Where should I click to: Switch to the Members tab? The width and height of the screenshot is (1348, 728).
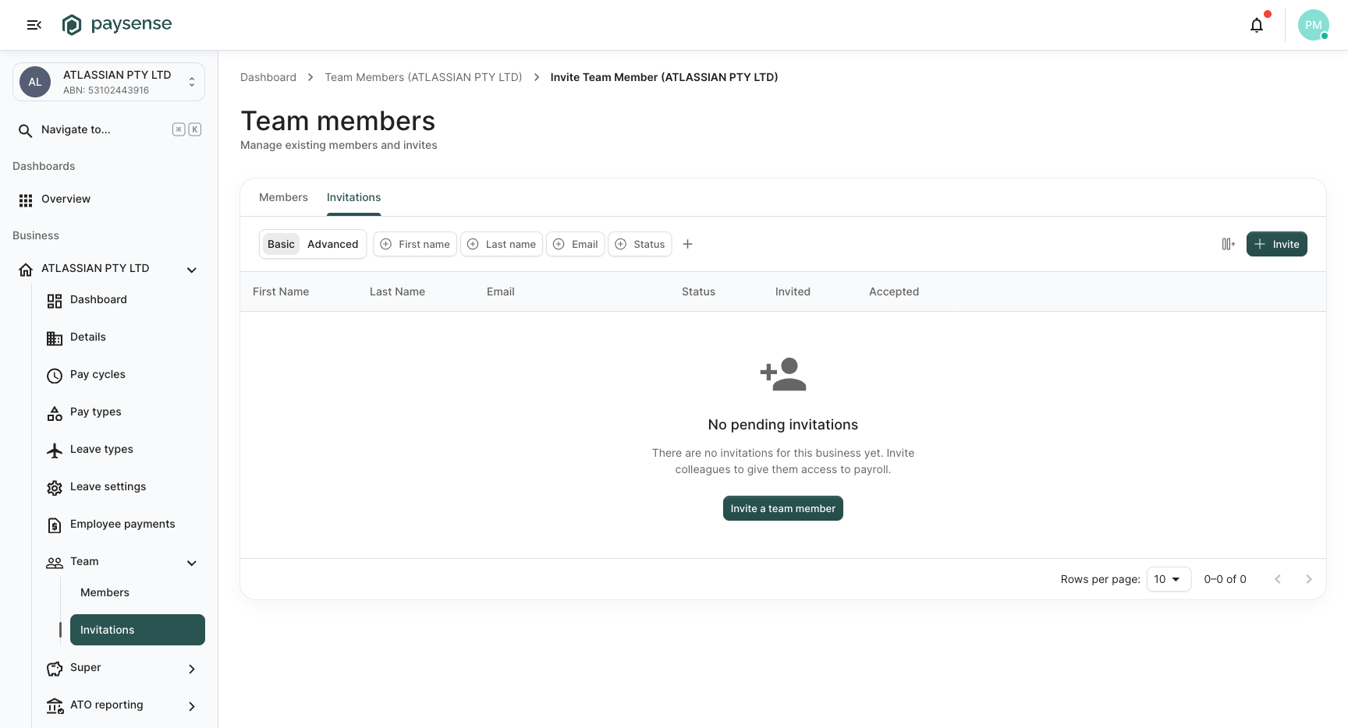(283, 197)
